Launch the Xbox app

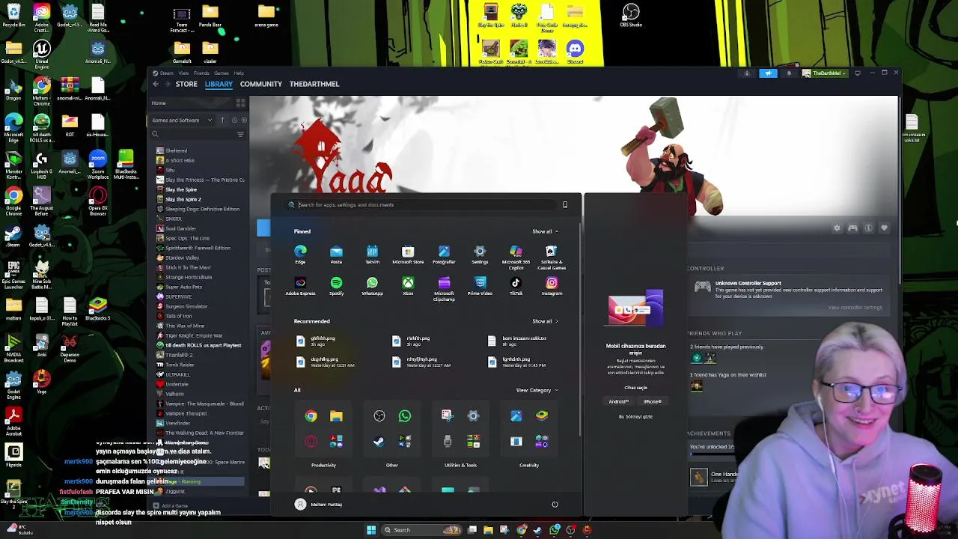tap(408, 287)
